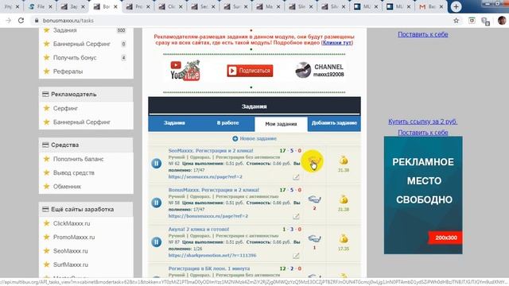Viewport: 509px width, 286px height.
Task: Switch to the Gmail browser tab
Action: click(x=431, y=6)
